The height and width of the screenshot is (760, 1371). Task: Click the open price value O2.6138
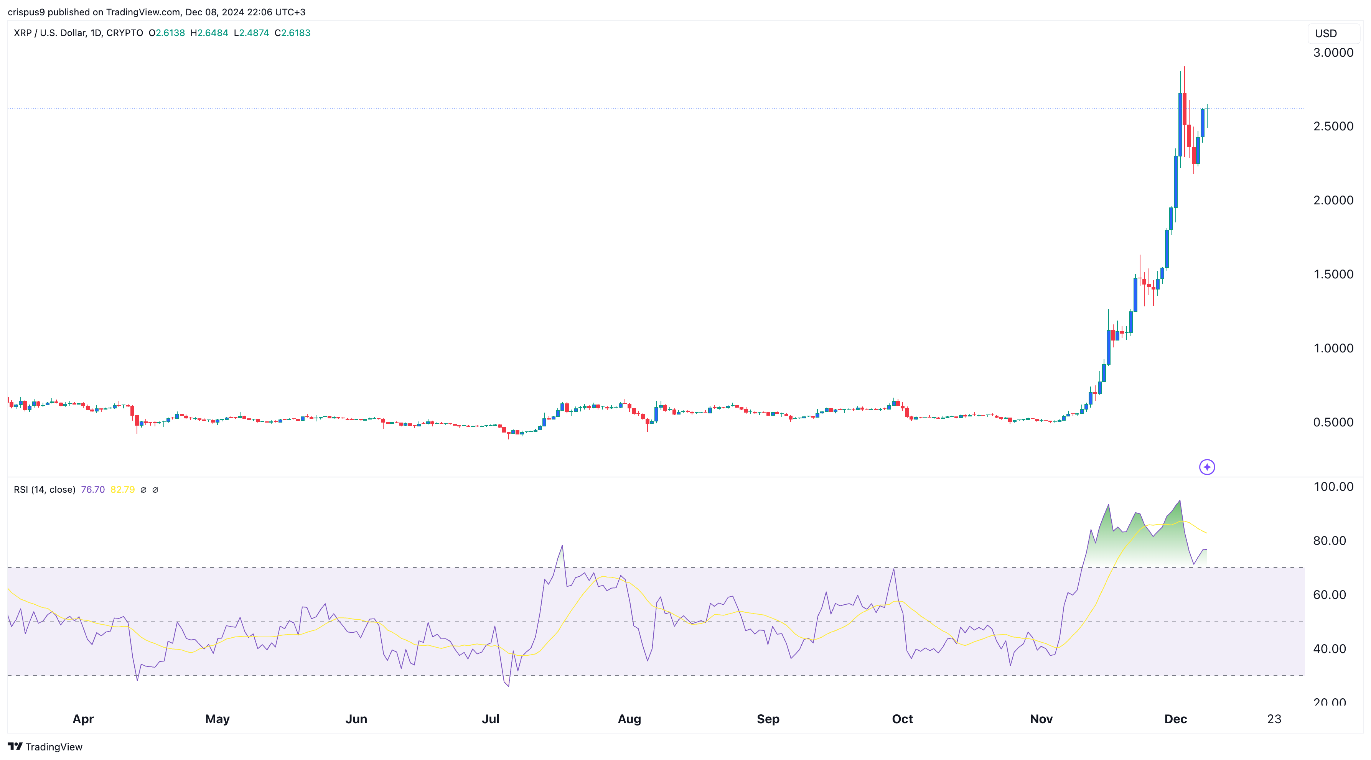click(166, 33)
